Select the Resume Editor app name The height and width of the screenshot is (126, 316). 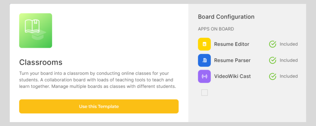232,44
